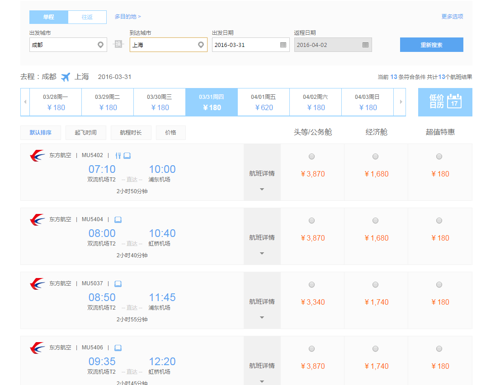The height and width of the screenshot is (385, 481).
Task: Swap departure and arrival cities
Action: point(118,44)
